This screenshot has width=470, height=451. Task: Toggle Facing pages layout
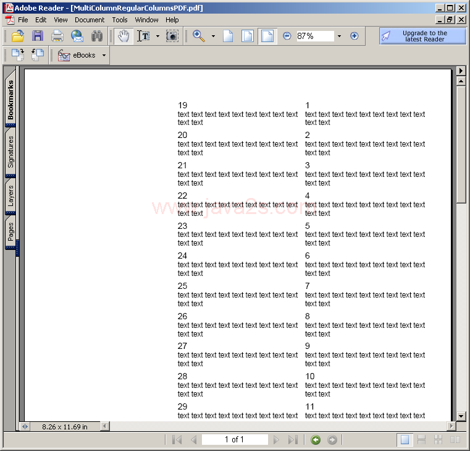(x=455, y=440)
